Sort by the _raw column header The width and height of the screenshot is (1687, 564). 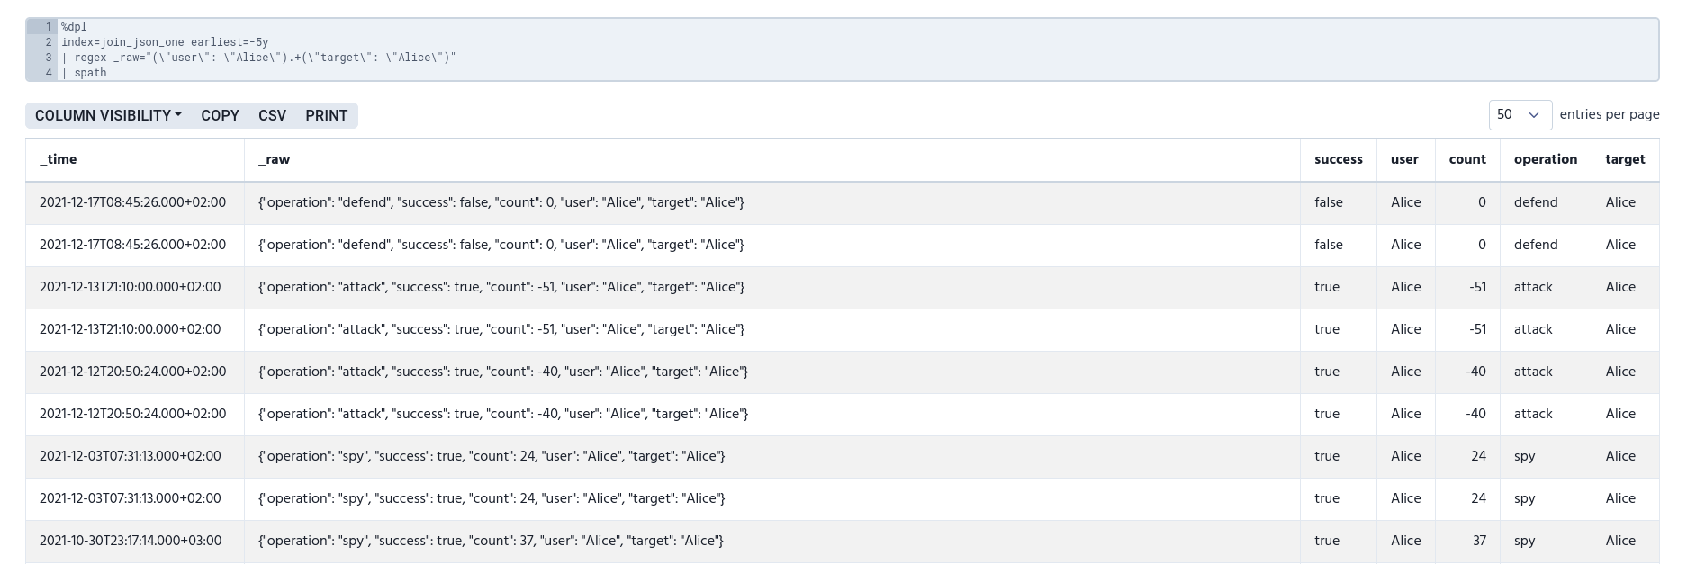(x=275, y=159)
